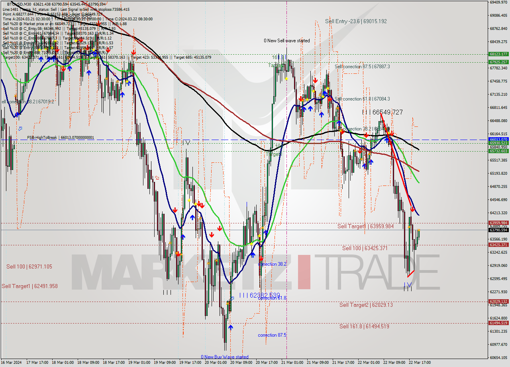Select 'Sell 100 | 63425.371' label
This screenshot has height=367, width=510.
pyautogui.click(x=365, y=248)
